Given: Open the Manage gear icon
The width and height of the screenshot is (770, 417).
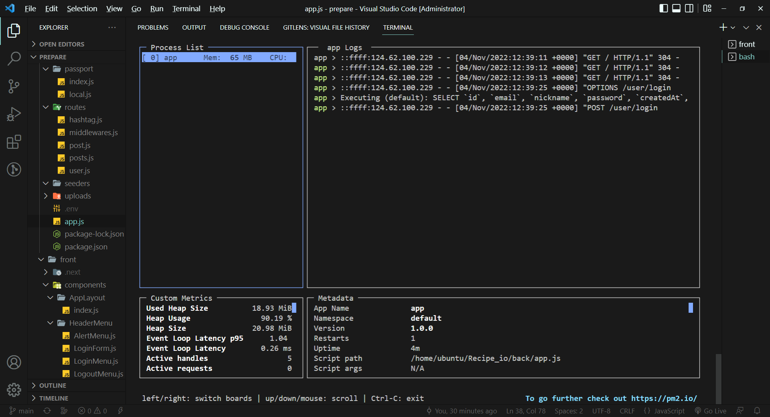Looking at the screenshot, I should pos(14,390).
